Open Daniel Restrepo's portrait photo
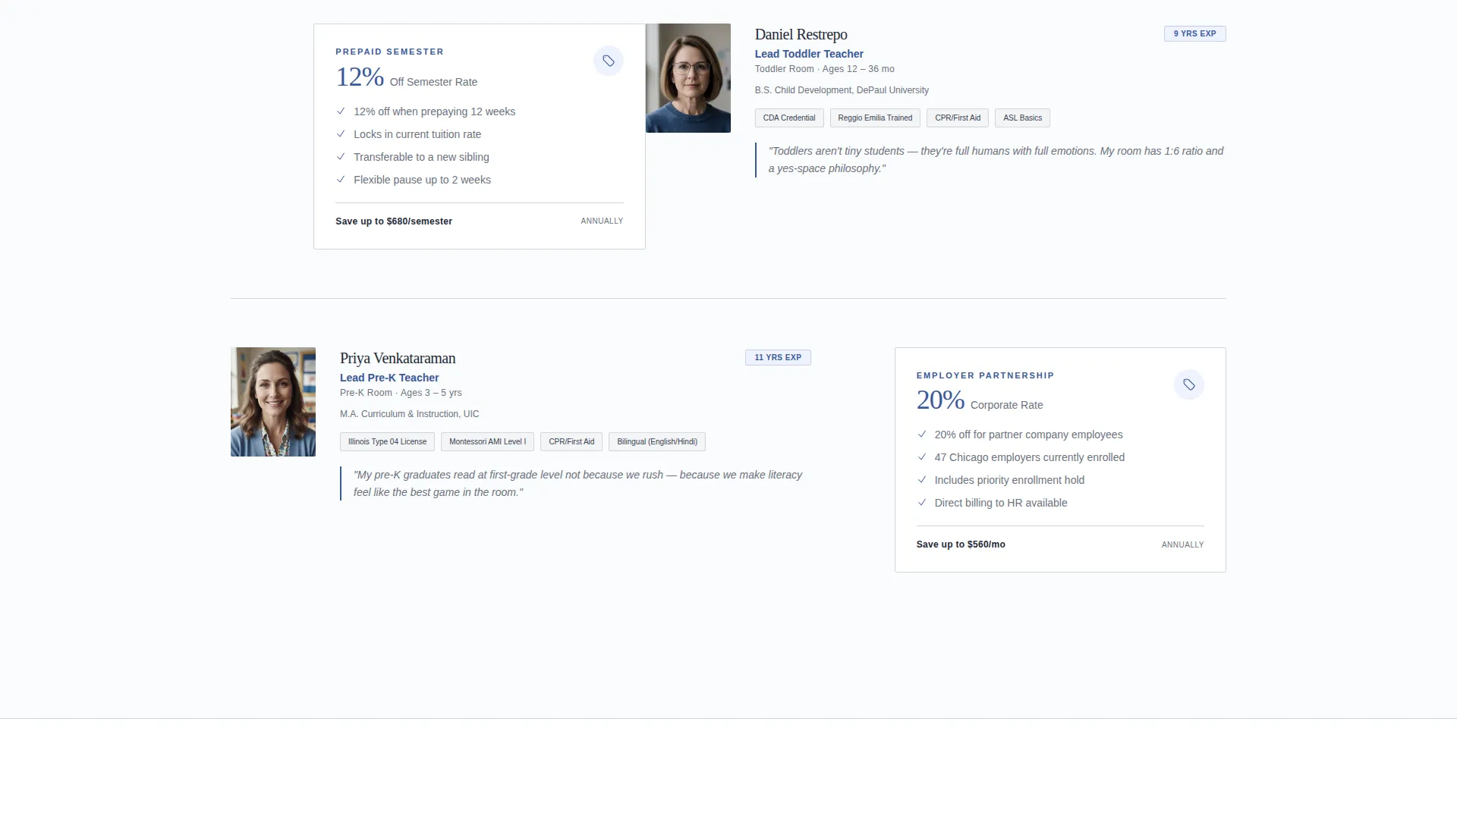This screenshot has height=819, width=1457. point(688,78)
